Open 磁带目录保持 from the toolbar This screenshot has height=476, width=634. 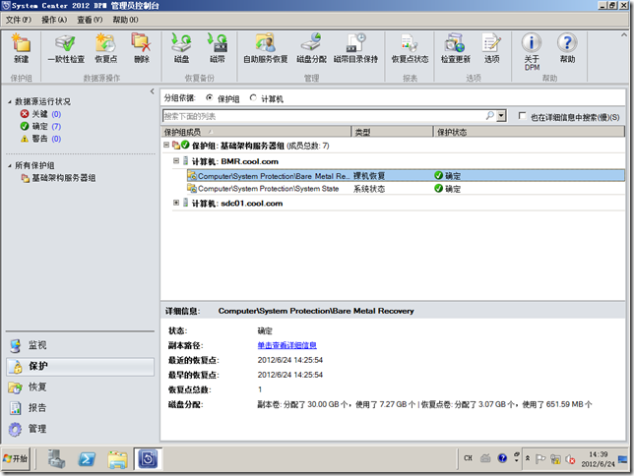coord(355,48)
